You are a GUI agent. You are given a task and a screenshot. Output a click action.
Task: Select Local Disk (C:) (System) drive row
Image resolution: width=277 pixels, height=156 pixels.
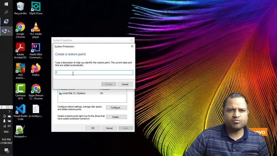click(92, 93)
